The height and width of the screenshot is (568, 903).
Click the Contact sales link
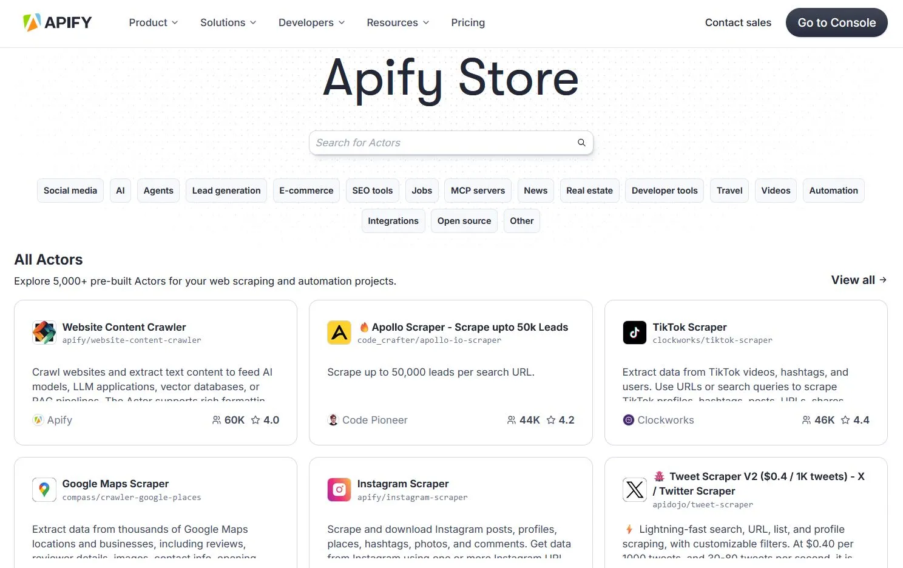[738, 22]
